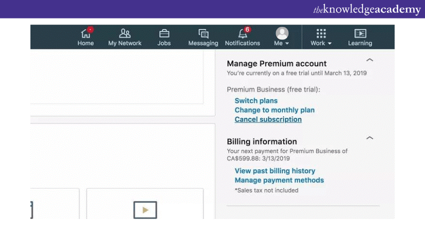
Task: Collapse the Manage Premium account section
Action: point(369,60)
